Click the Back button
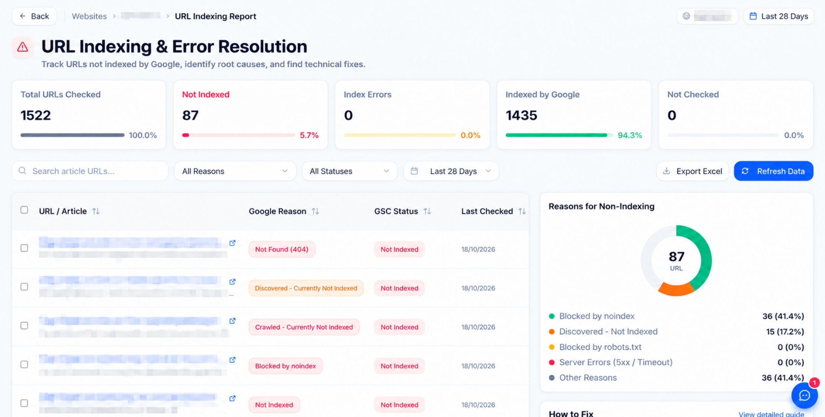 pos(34,16)
